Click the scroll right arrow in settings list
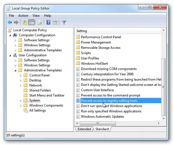174x145 pixels. tap(159, 123)
